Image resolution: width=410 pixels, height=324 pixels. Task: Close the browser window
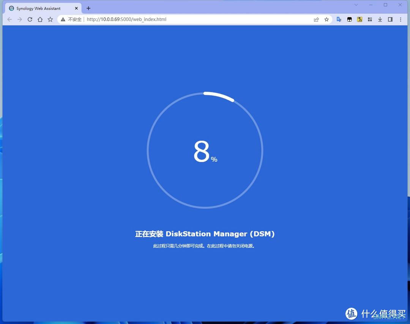click(x=400, y=5)
